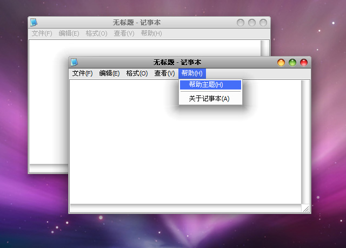Screen dimensions: 346x248
Task: Open the 查看(V) menu in the front Notepad
Action: [x=164, y=73]
